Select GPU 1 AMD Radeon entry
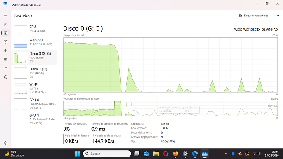This screenshot has width=283, height=159. (34, 119)
